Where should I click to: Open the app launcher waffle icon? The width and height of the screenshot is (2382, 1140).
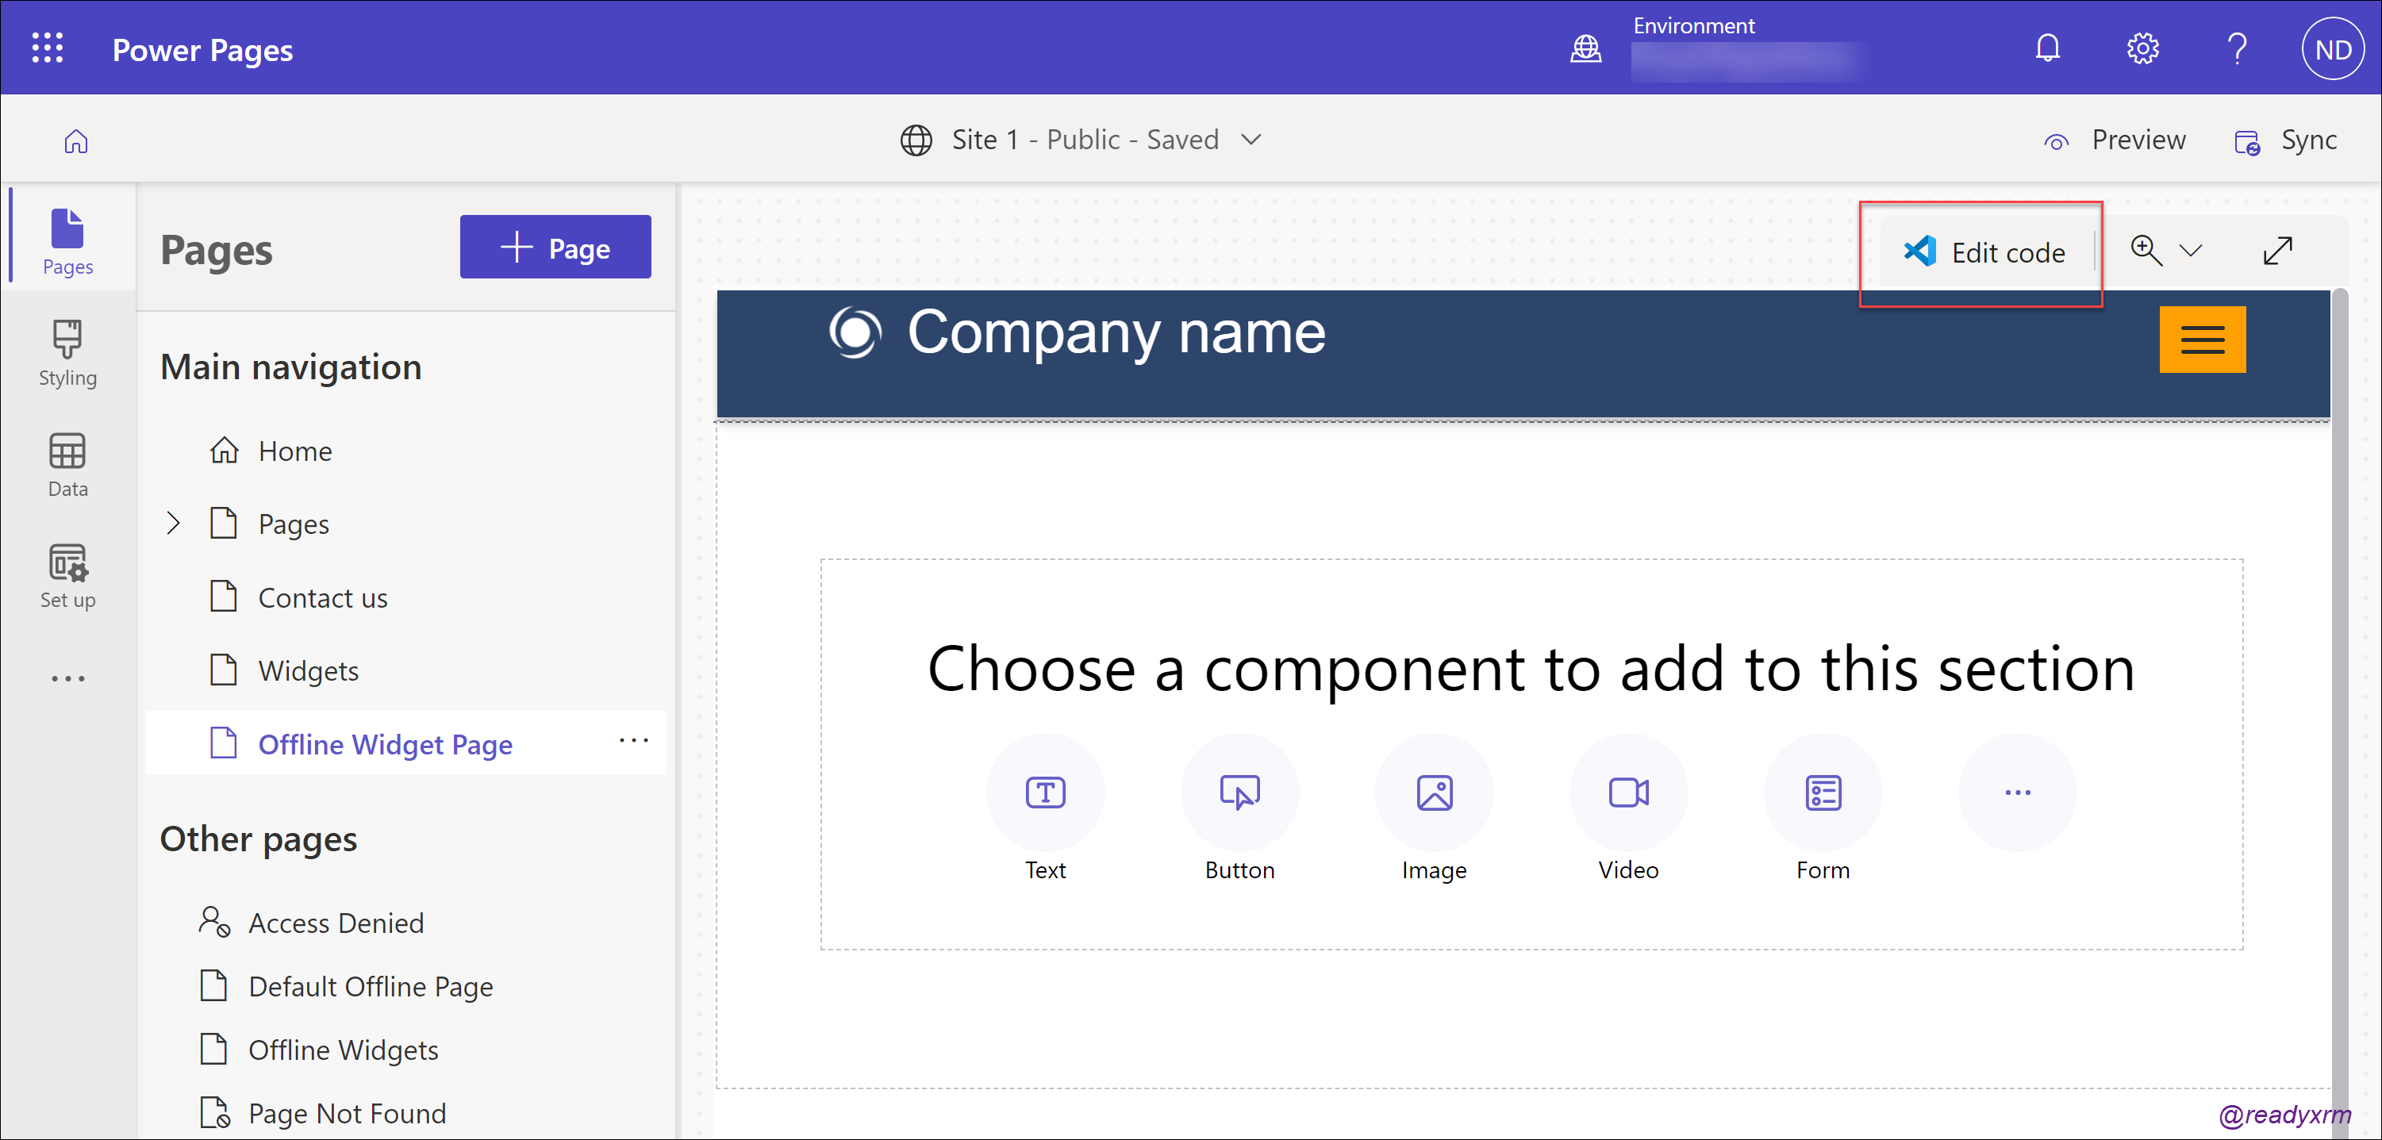[x=47, y=48]
